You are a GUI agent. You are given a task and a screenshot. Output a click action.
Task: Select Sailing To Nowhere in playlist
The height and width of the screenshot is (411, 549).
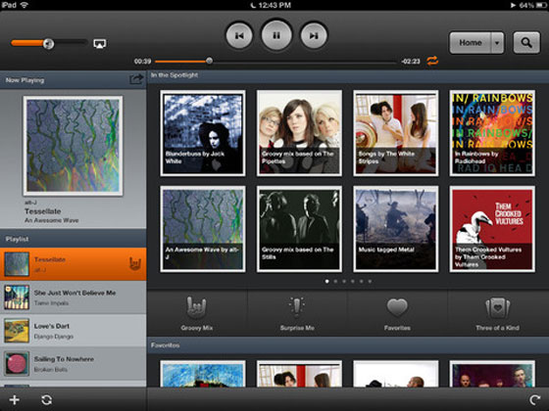click(x=74, y=364)
